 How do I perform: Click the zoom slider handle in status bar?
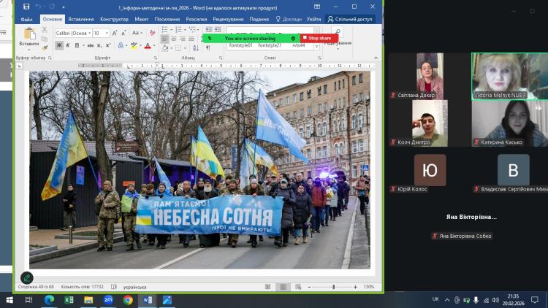point(333,287)
